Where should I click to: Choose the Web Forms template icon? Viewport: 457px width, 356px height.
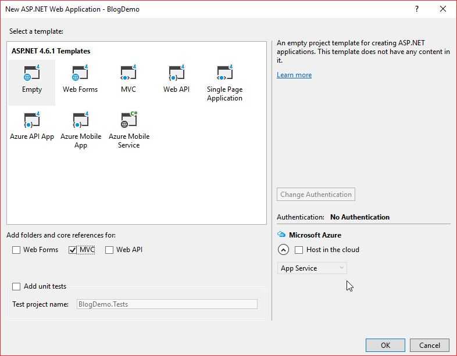pos(80,73)
